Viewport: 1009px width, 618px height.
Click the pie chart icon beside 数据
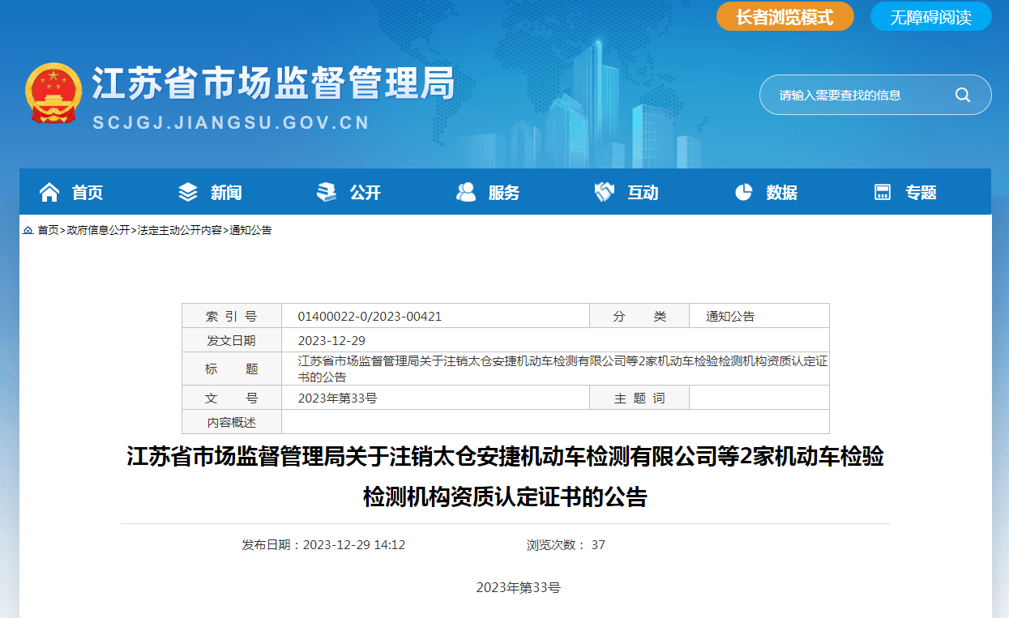point(744,192)
